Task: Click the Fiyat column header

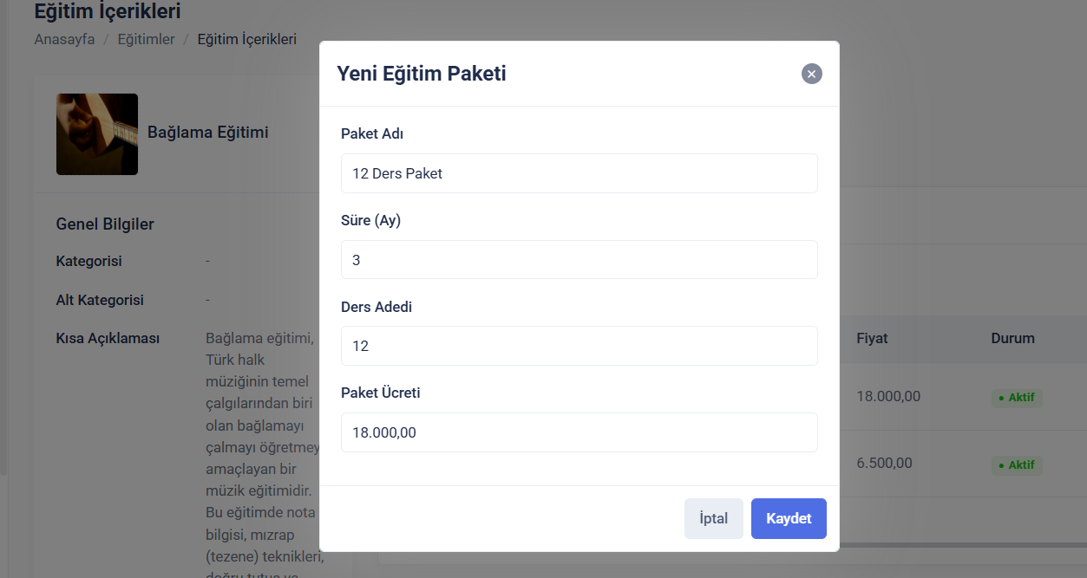Action: [x=872, y=338]
